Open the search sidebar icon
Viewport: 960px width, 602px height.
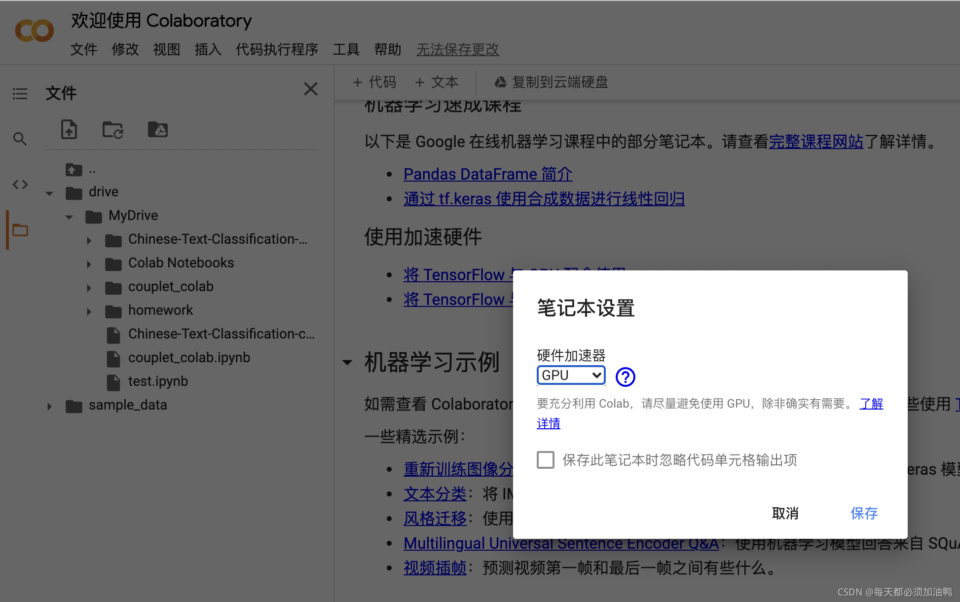pyautogui.click(x=20, y=139)
